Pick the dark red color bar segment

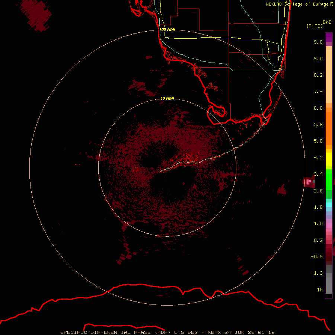coord(329,254)
